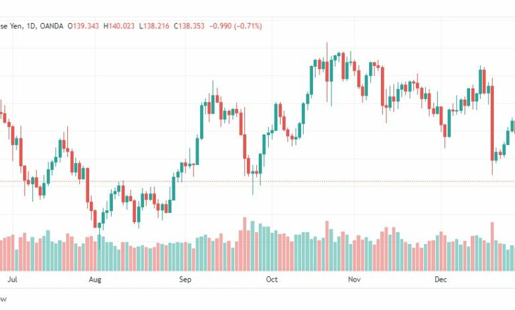Click the 1D, OANDA chart title text
515x310 pixels.
(45, 26)
